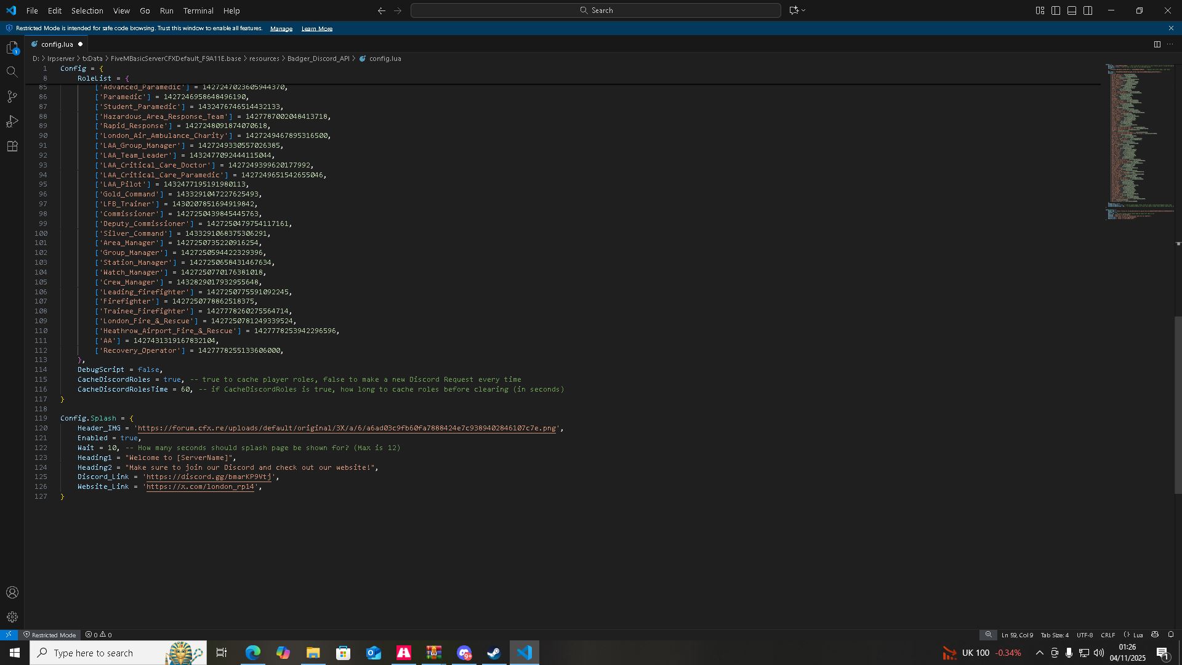Click split editor right icon
1182x665 pixels.
[x=1157, y=44]
